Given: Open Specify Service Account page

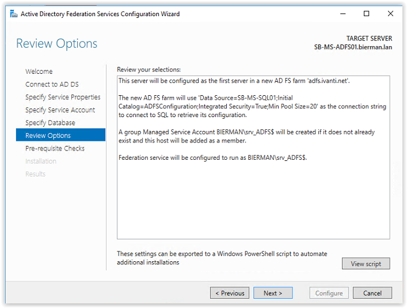Looking at the screenshot, I should click(60, 110).
